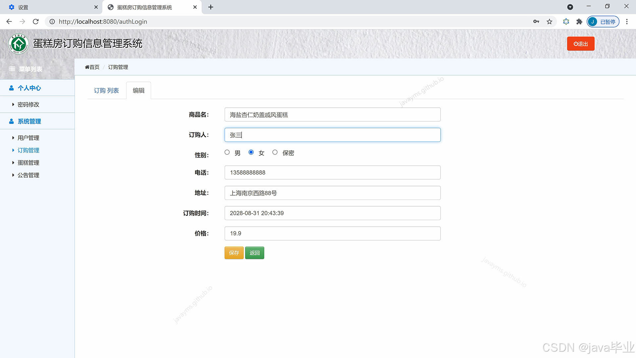Click the 保存 save button
The image size is (636, 358).
click(x=234, y=253)
